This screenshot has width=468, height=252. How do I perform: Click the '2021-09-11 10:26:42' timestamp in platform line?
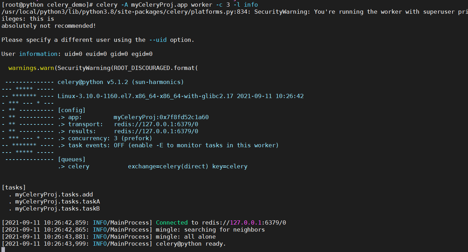pos(270,96)
